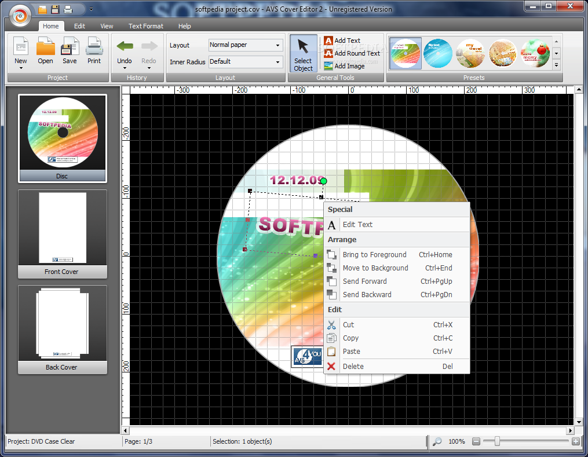The height and width of the screenshot is (457, 588).
Task: Click the zoom slider handle
Action: (497, 441)
